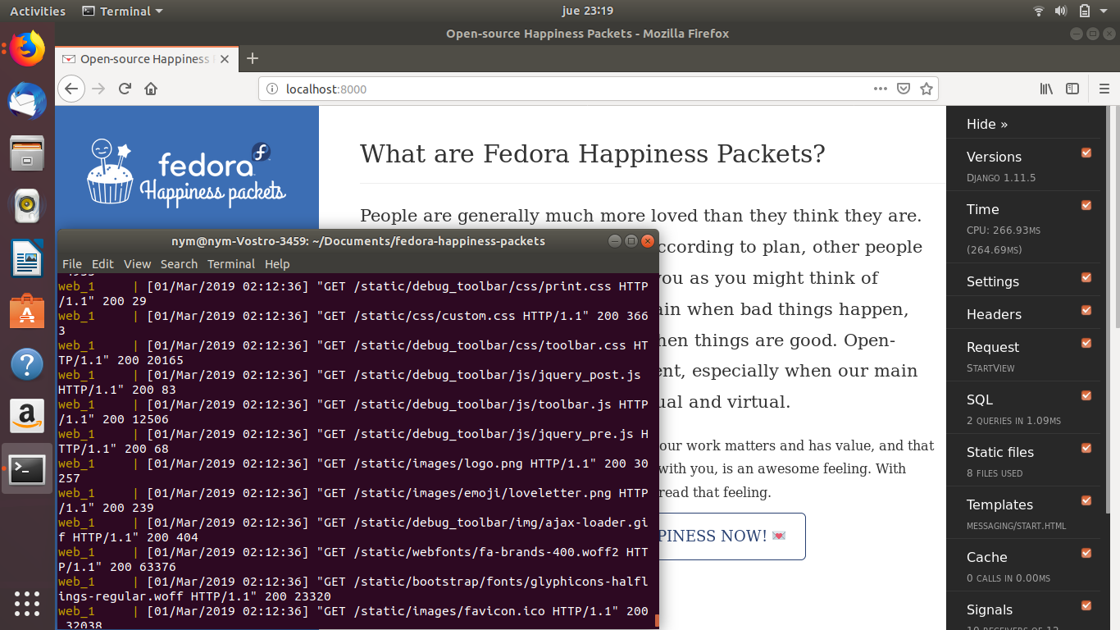The width and height of the screenshot is (1120, 630).
Task: Launch LibreOffice Writer from the dock
Action: 27,258
